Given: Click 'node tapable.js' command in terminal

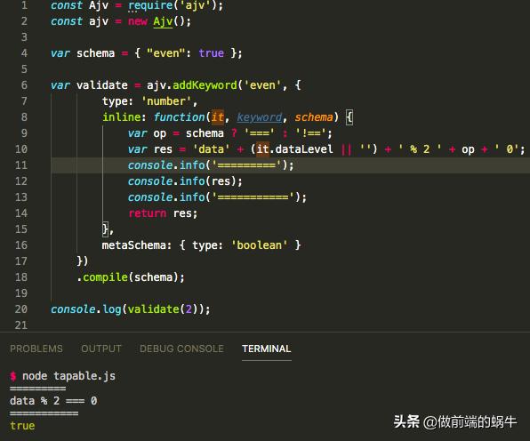Looking at the screenshot, I should tap(69, 376).
